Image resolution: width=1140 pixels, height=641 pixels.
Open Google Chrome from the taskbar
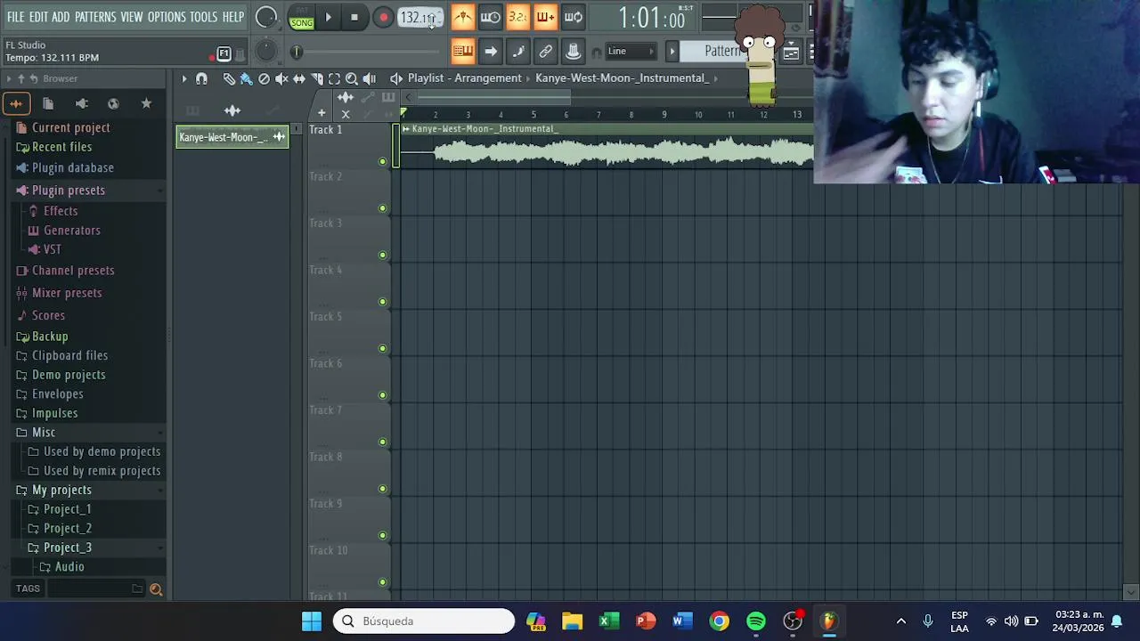[719, 621]
